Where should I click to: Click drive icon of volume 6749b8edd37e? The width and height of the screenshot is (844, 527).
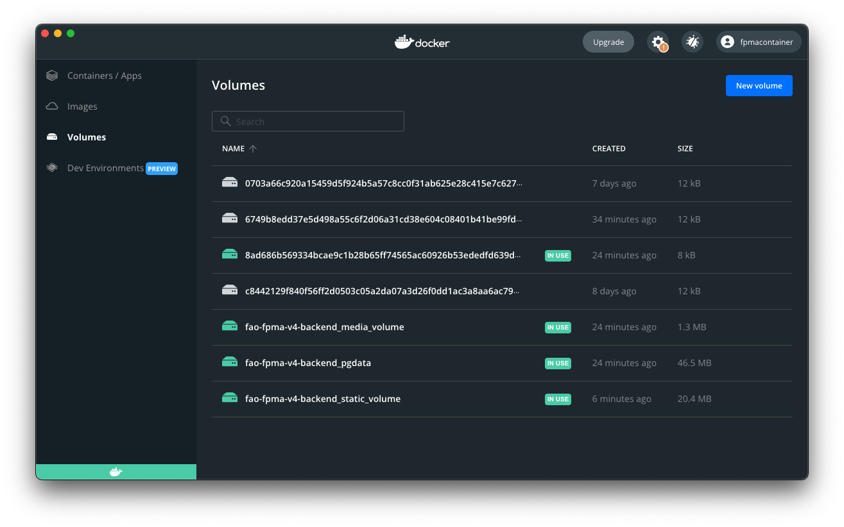230,219
